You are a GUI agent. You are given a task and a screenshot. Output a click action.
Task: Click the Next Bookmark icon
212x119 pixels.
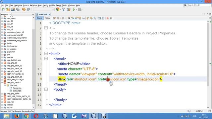point(91,18)
